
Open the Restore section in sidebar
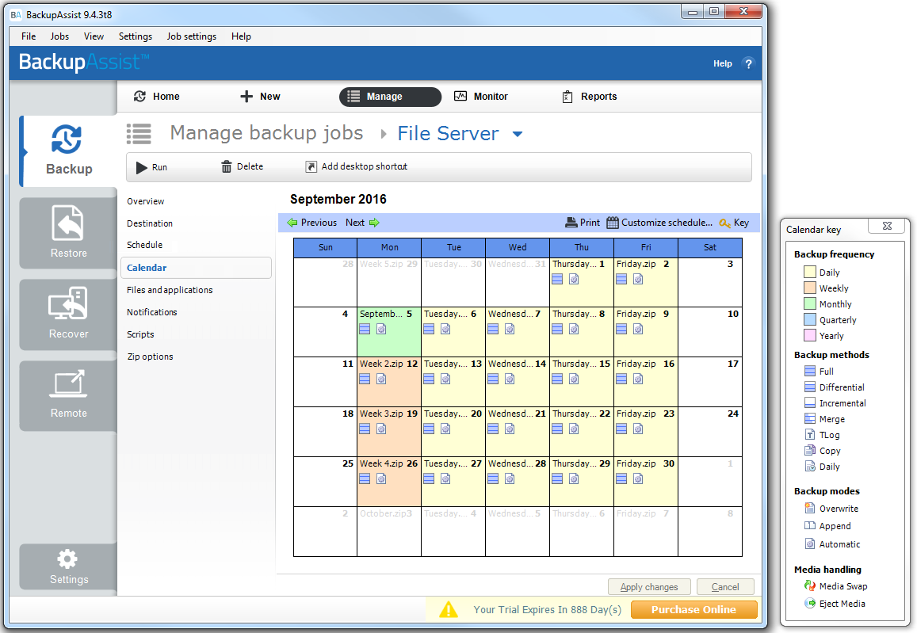click(x=68, y=233)
